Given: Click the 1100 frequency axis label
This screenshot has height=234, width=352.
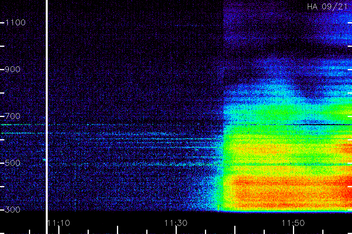Looking at the screenshot, I should [15, 23].
